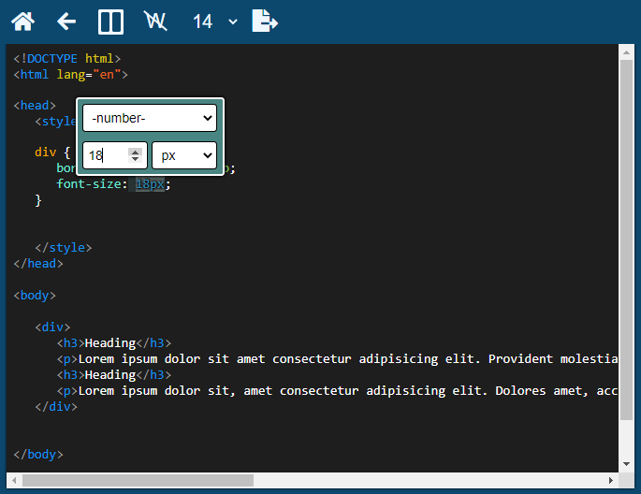Click the opening <body> tag
The image size is (641, 494).
click(35, 296)
